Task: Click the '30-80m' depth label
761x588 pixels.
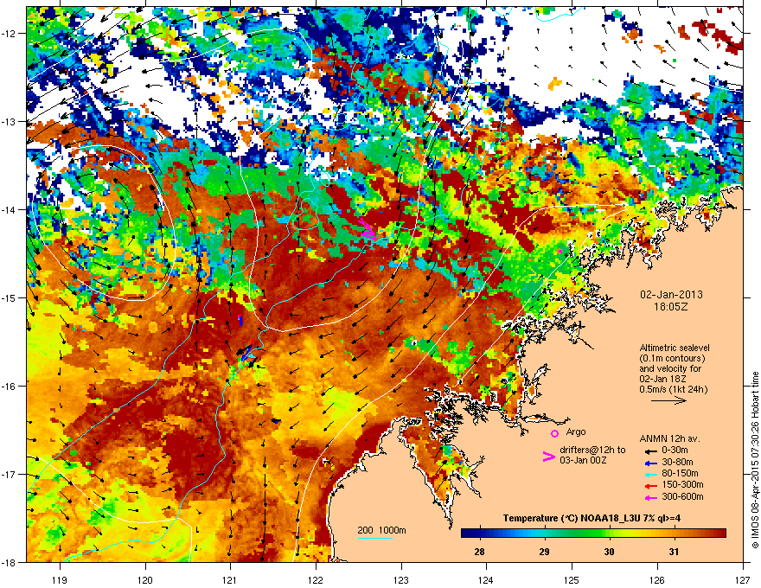Action: point(677,462)
